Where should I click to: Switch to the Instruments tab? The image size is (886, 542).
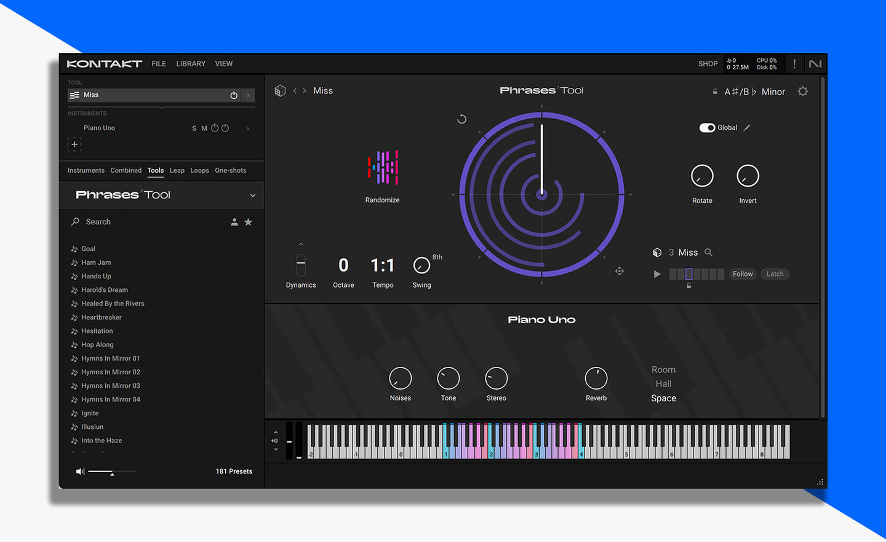coord(86,171)
